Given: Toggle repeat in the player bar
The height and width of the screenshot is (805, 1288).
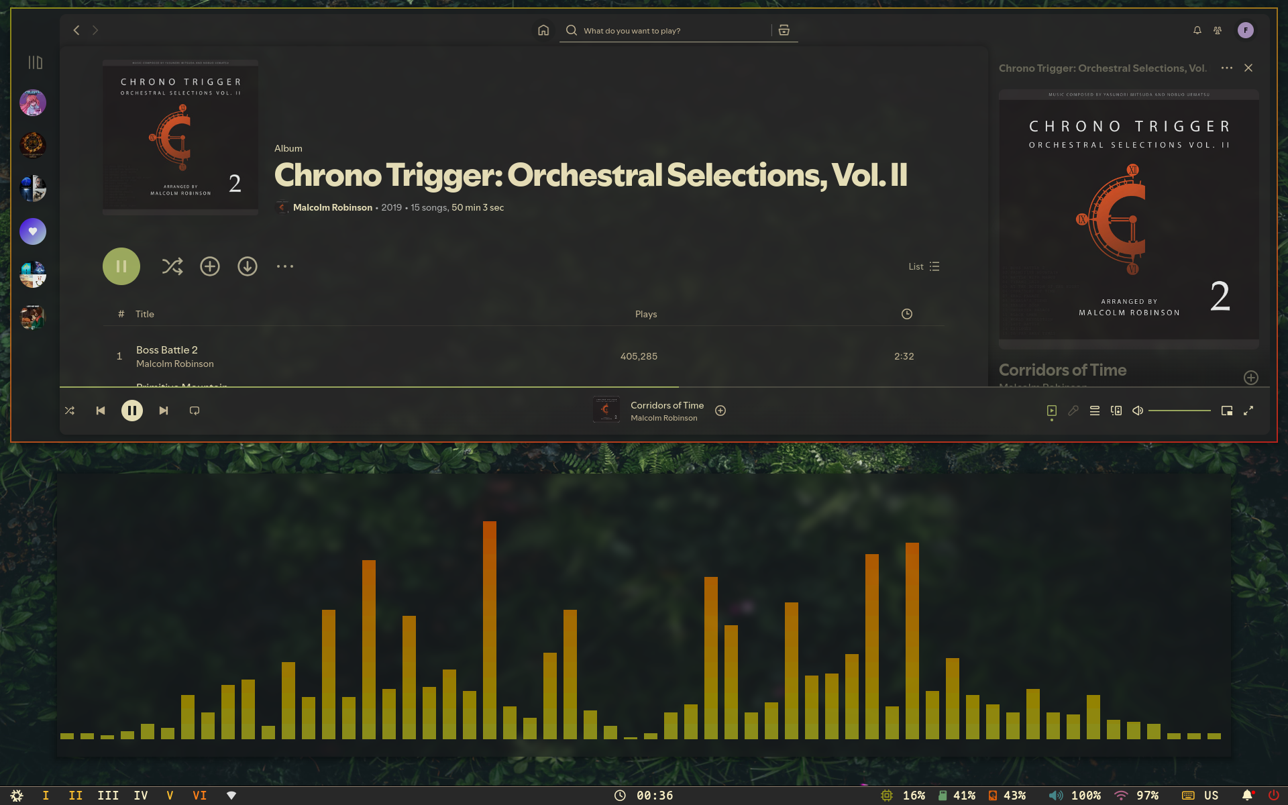Looking at the screenshot, I should click(x=195, y=411).
